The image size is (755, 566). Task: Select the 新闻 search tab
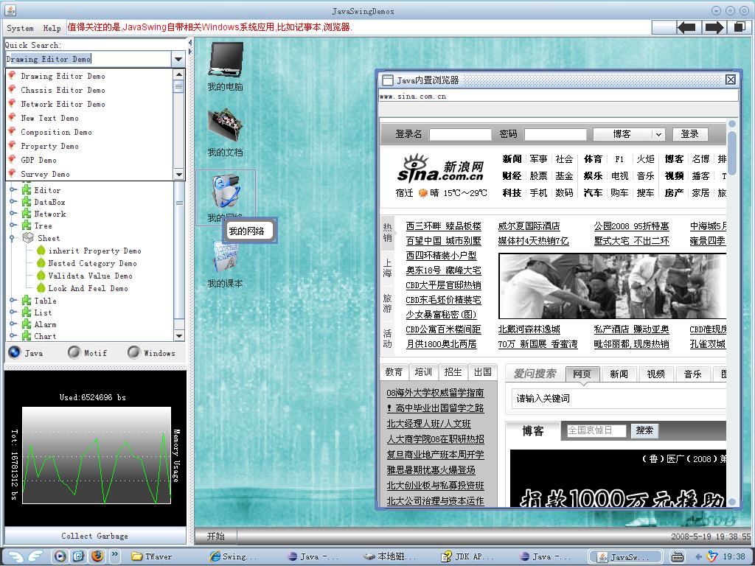[619, 374]
